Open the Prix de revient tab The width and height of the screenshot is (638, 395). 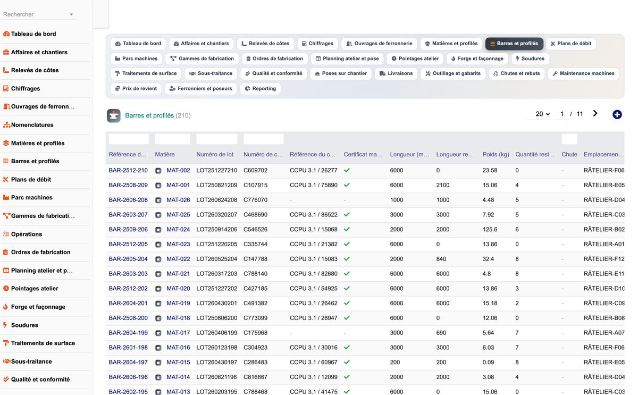(136, 89)
